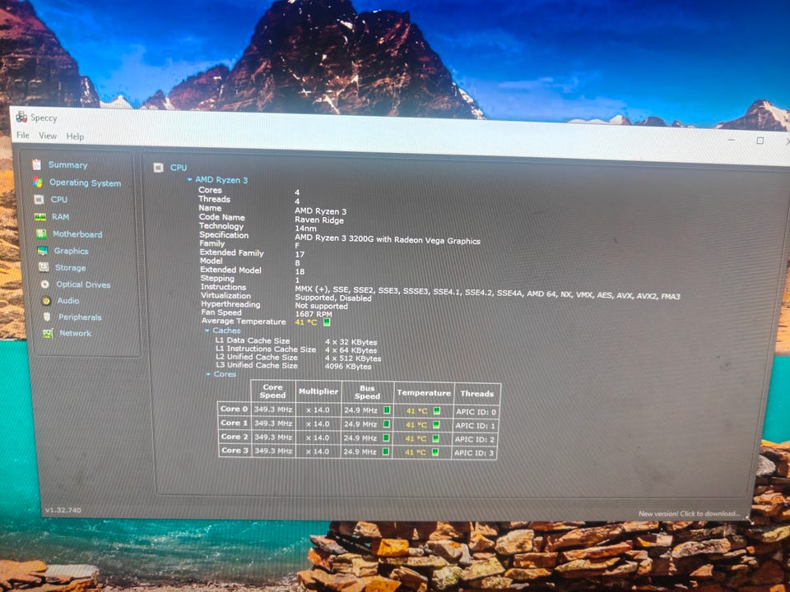790x592 pixels.
Task: Click the CPU header icon in main panel
Action: tap(158, 167)
